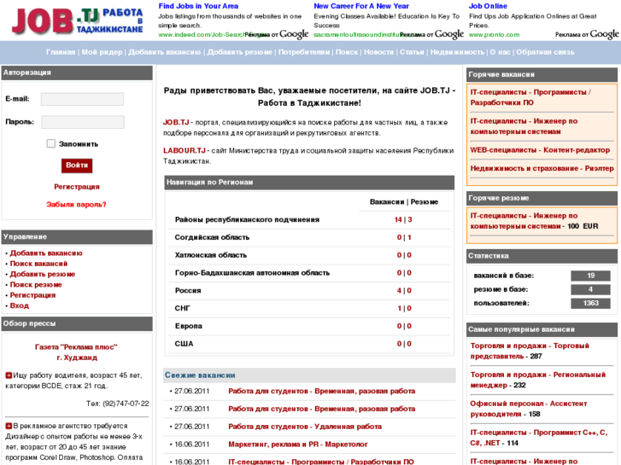This screenshot has width=621, height=465.
Task: Click the red plus icon beside advertising agency ad
Action: [9, 426]
